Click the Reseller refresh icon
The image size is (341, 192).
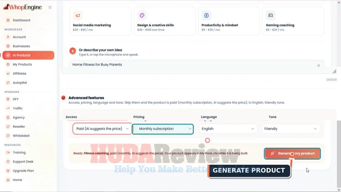tap(8, 127)
